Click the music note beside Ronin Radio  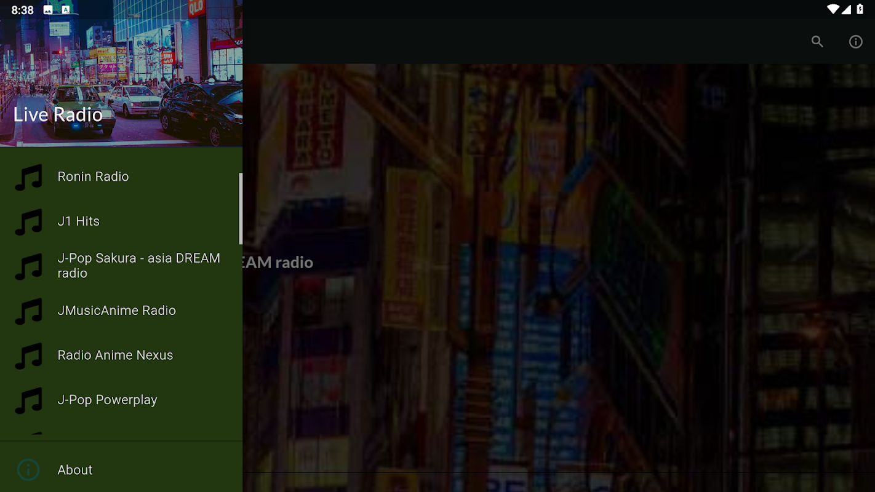(28, 177)
